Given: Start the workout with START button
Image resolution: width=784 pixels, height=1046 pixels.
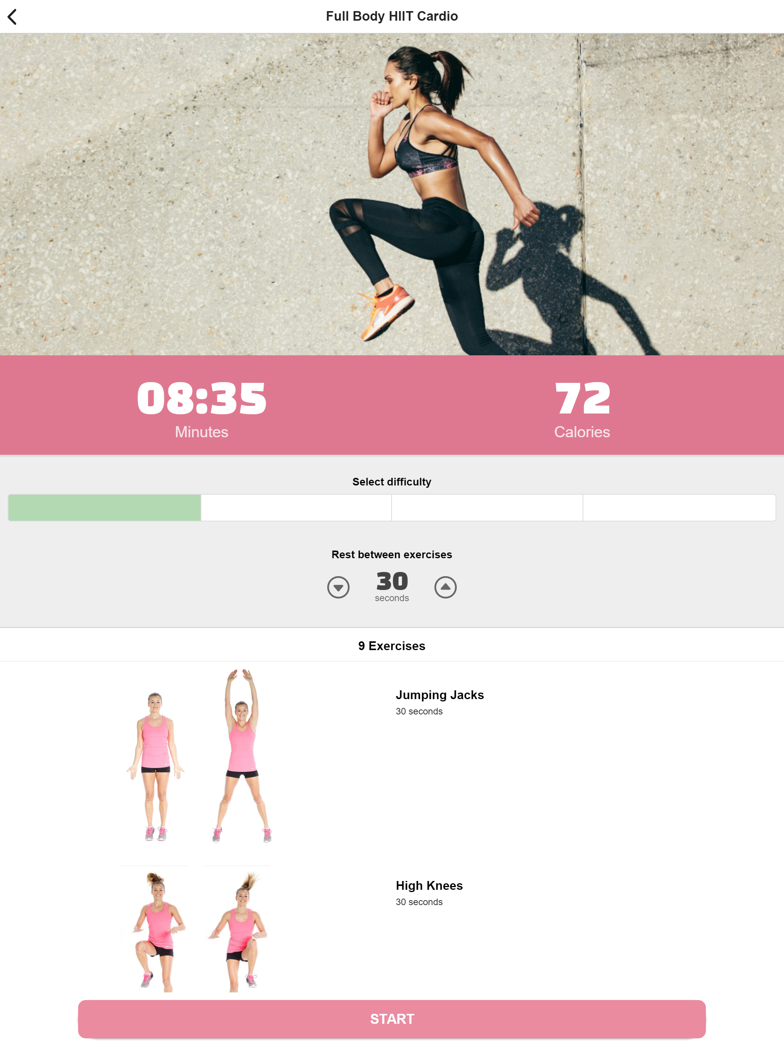Looking at the screenshot, I should point(392,1018).
